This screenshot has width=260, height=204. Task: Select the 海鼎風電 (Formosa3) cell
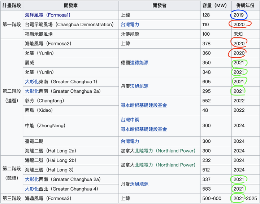71,198
